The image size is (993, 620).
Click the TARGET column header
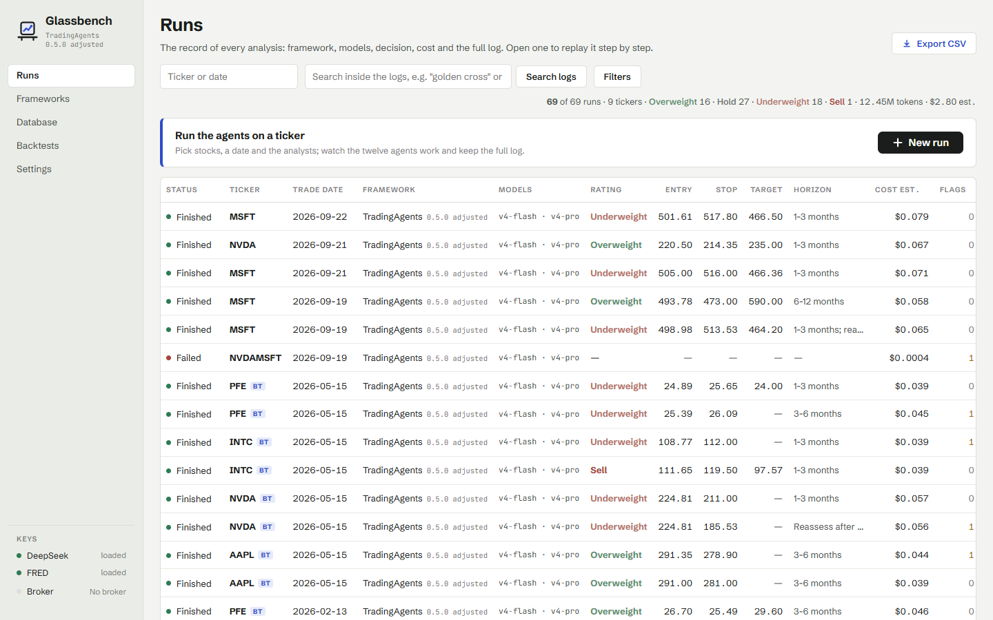[x=767, y=189]
